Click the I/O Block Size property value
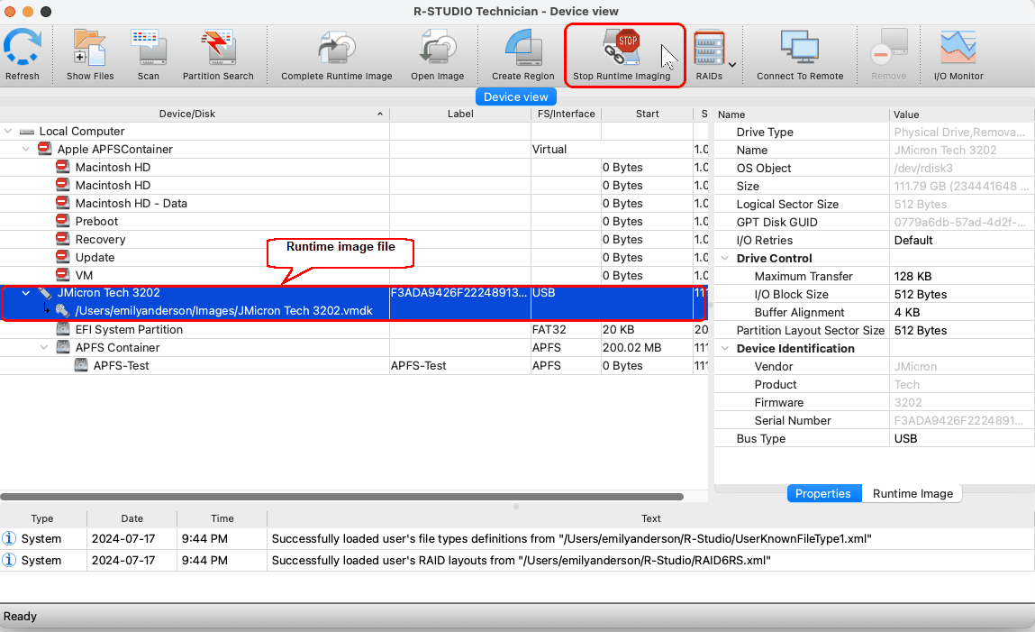1035x632 pixels. coord(921,294)
